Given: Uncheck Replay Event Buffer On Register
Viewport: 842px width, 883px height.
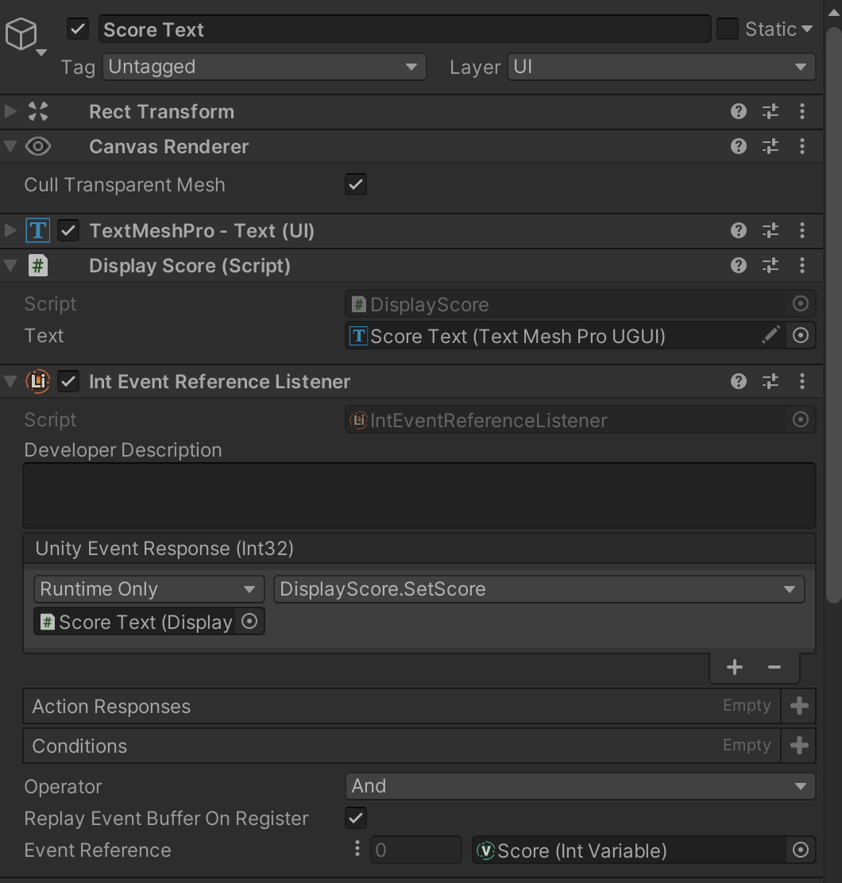Looking at the screenshot, I should coord(355,818).
